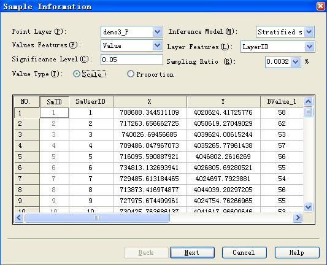327x267 pixels.
Task: Select row number 2 header
Action: 27,124
